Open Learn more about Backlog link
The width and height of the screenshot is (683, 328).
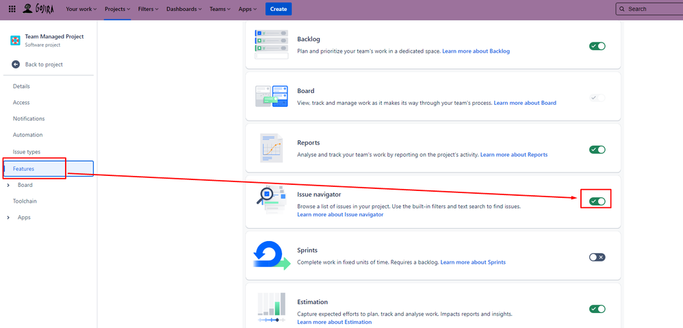point(476,51)
